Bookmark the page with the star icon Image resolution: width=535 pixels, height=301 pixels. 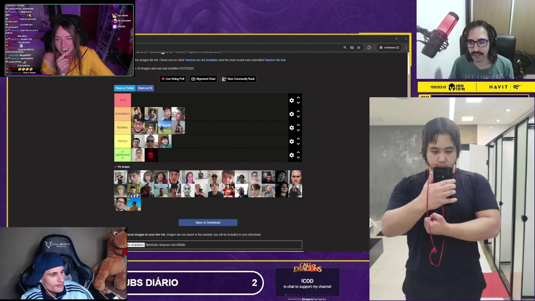click(x=359, y=48)
